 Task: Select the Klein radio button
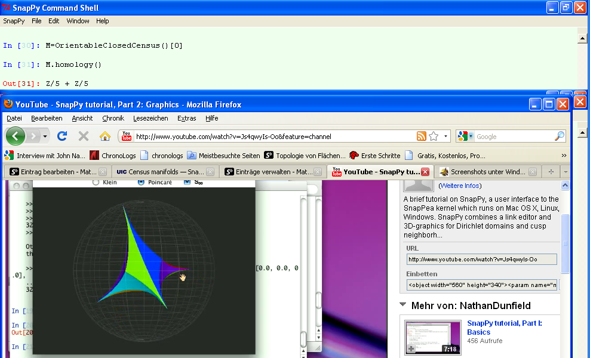click(96, 183)
